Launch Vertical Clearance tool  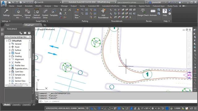[x=37, y=14]
